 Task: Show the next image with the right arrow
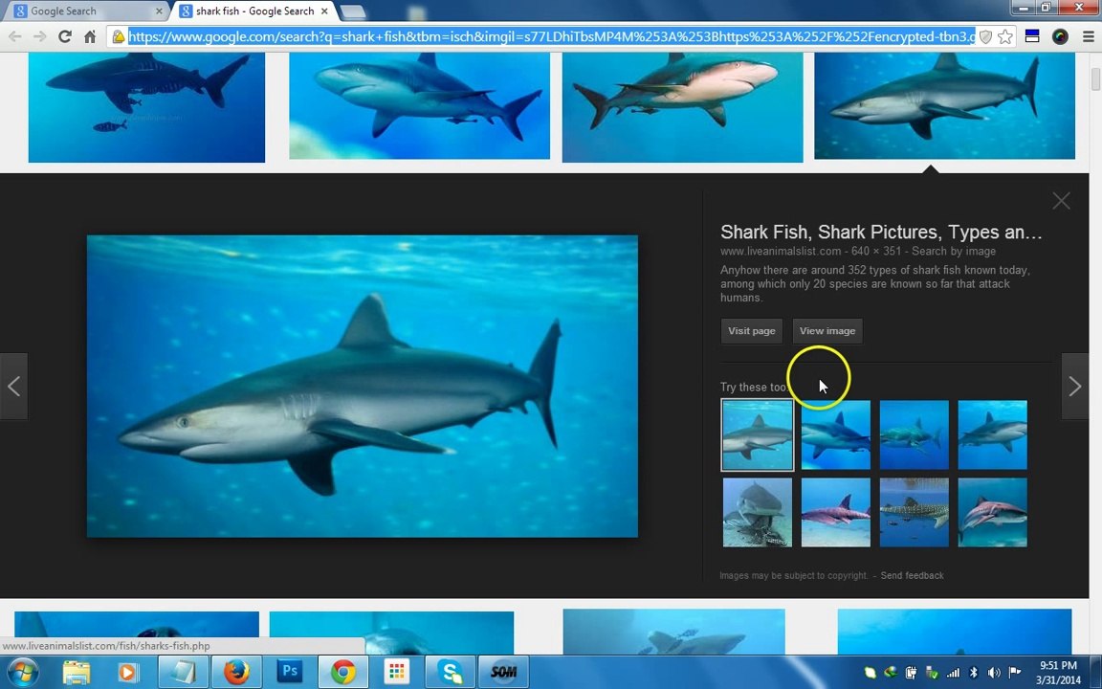[x=1074, y=386]
